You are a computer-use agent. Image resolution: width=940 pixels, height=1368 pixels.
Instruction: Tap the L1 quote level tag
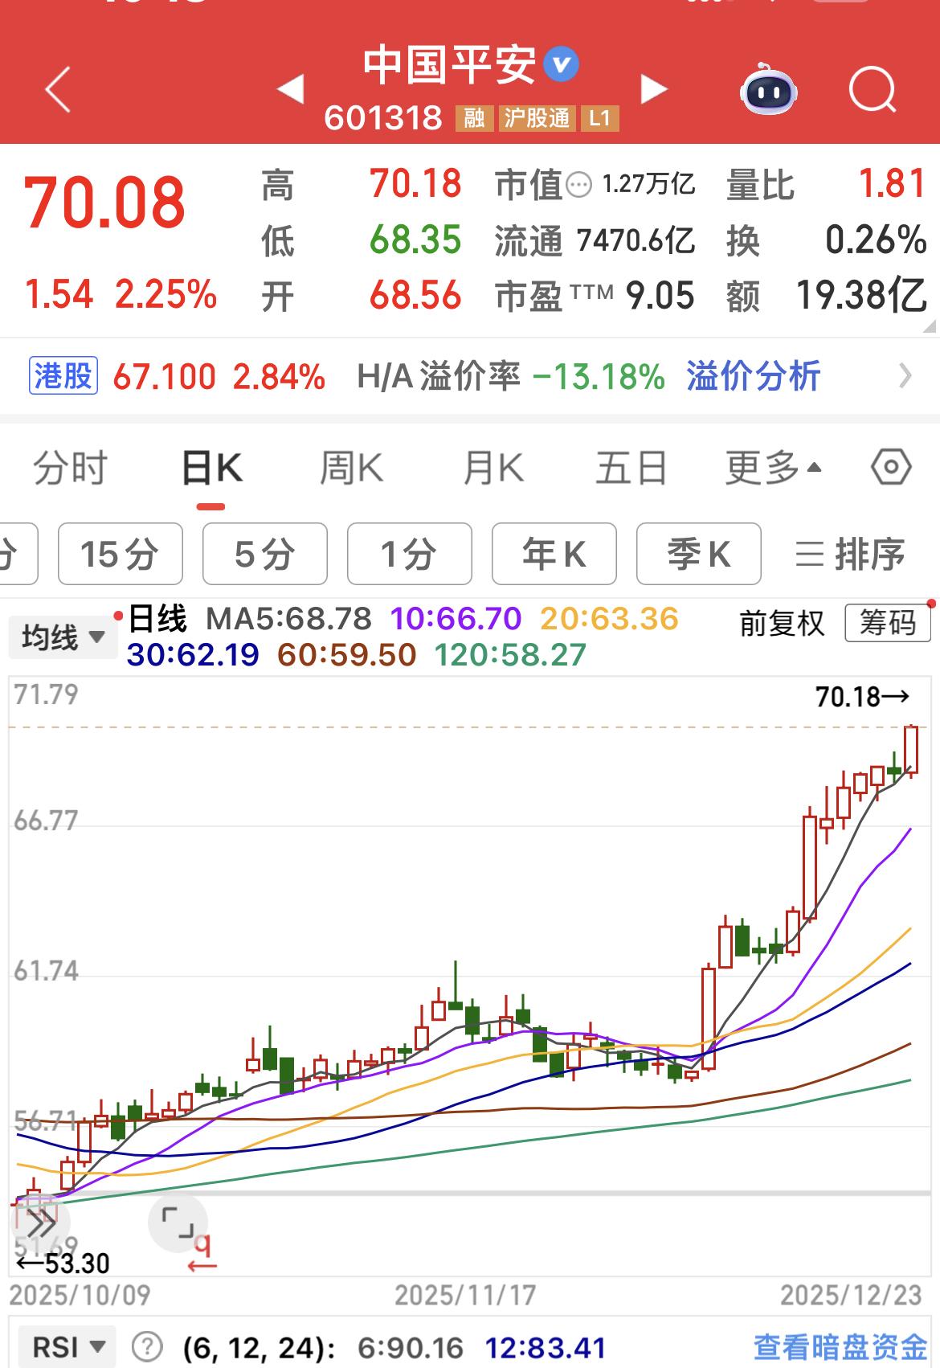pyautogui.click(x=599, y=118)
